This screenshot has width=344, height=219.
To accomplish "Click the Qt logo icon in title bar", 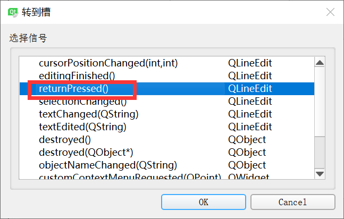I will click(13, 13).
